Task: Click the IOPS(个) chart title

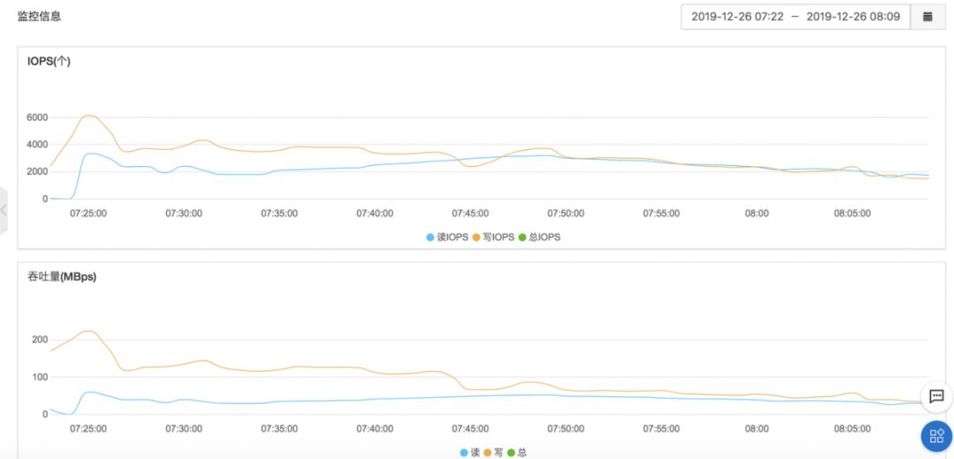Action: pos(49,62)
